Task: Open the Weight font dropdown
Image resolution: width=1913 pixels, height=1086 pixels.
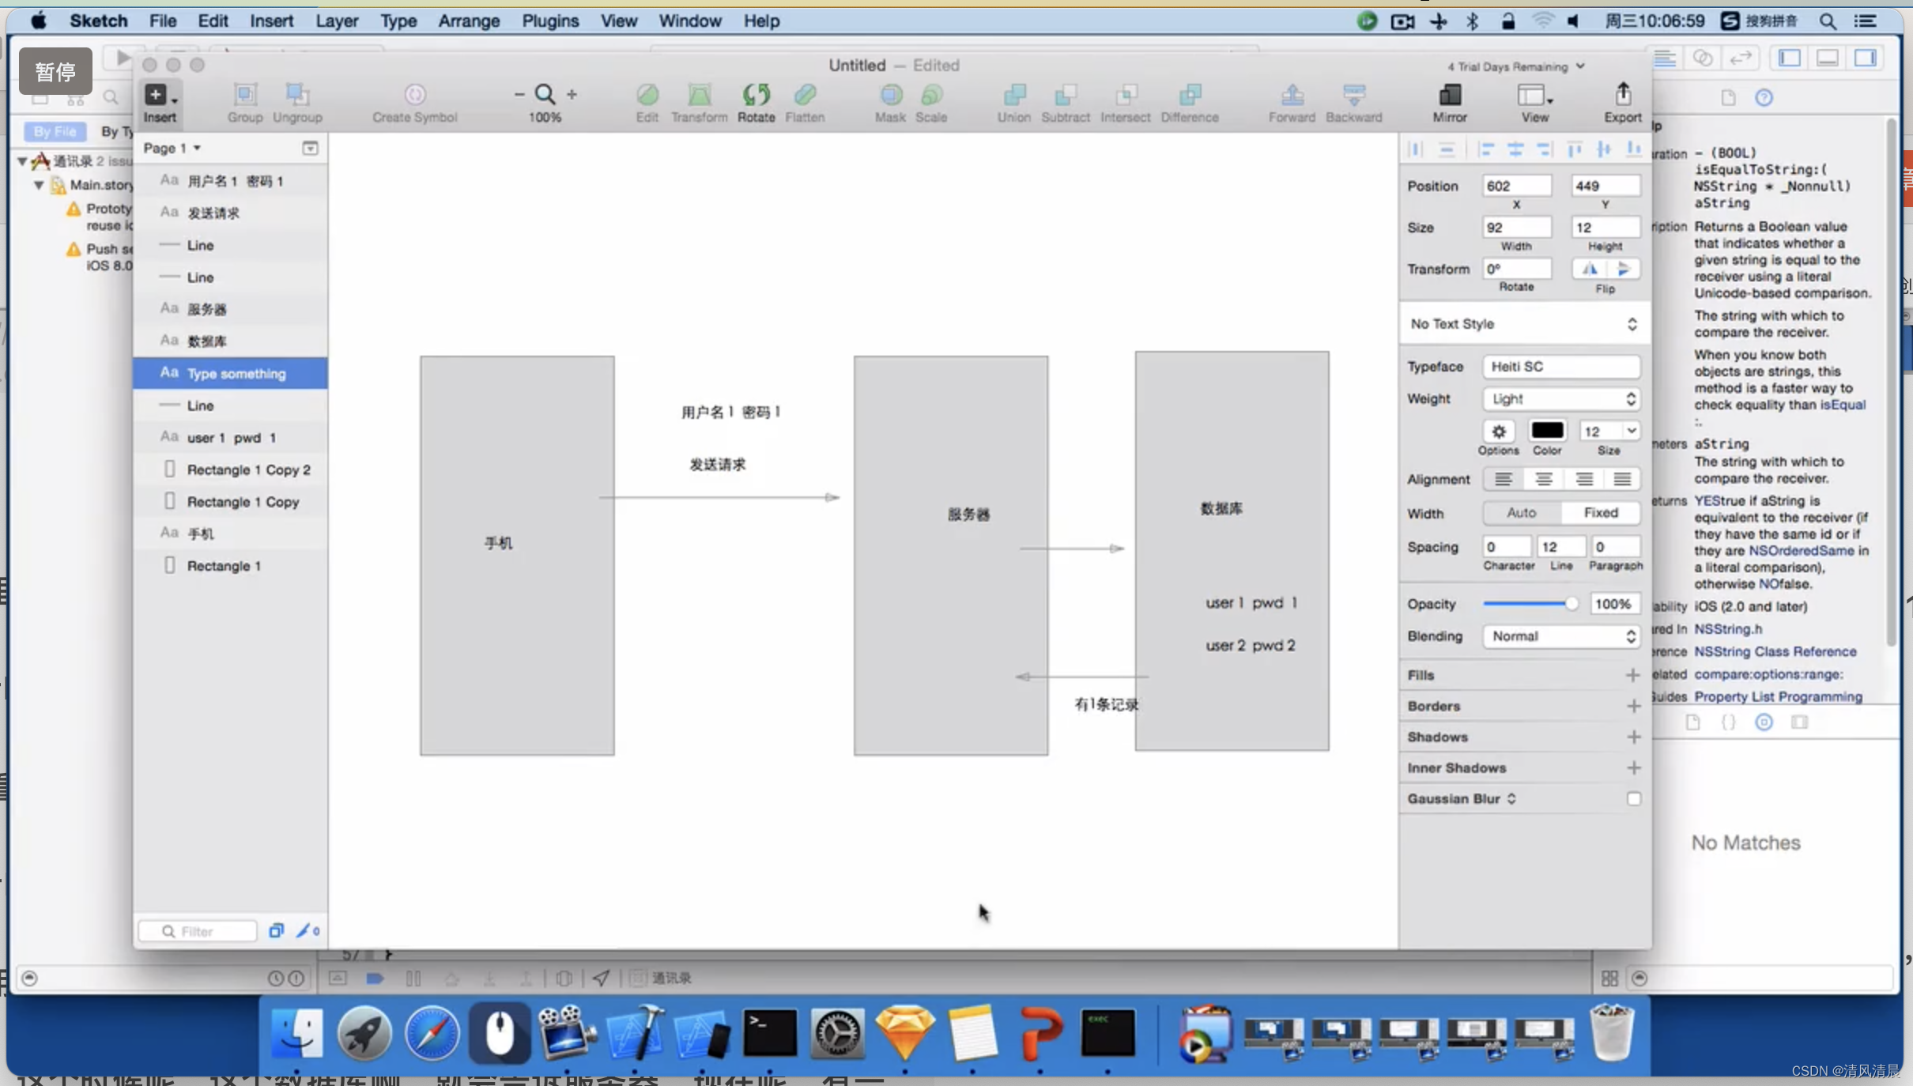Action: [x=1561, y=398]
